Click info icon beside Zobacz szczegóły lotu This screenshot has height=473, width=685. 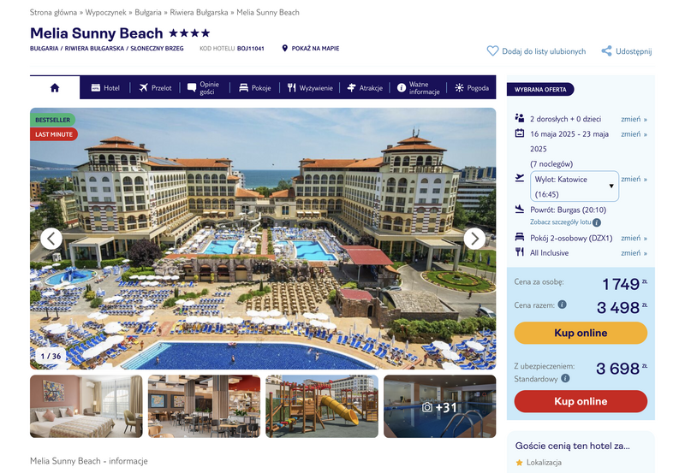[x=597, y=222]
